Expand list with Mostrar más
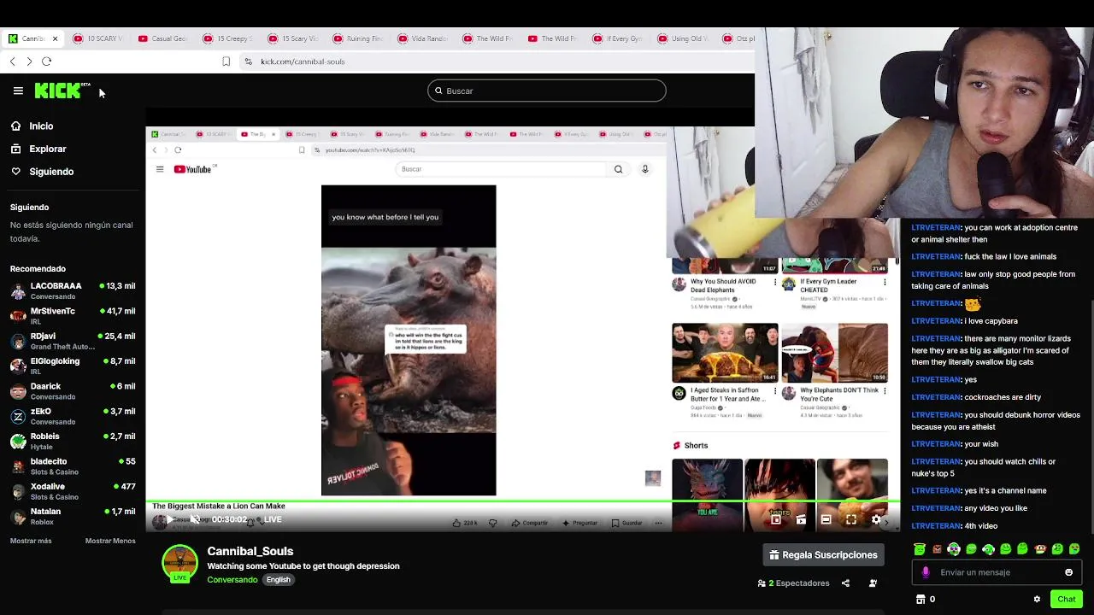 (31, 541)
